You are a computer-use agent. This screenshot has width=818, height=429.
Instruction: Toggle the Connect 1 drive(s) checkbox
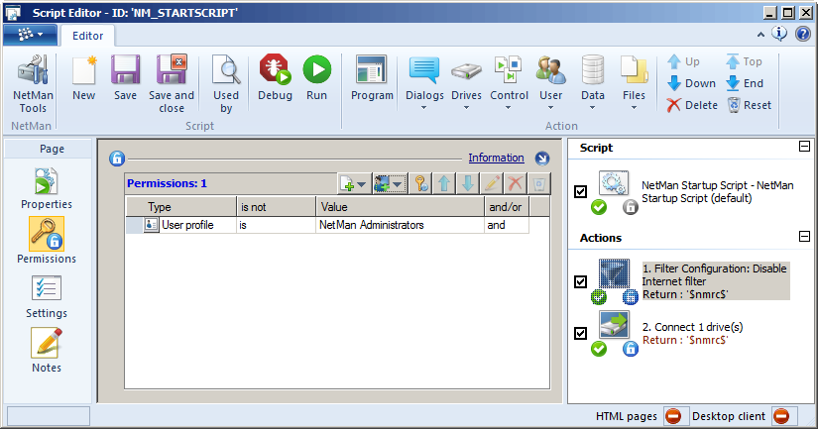[581, 333]
